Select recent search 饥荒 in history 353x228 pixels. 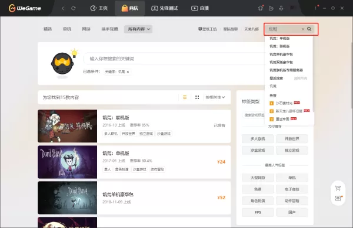click(x=273, y=86)
